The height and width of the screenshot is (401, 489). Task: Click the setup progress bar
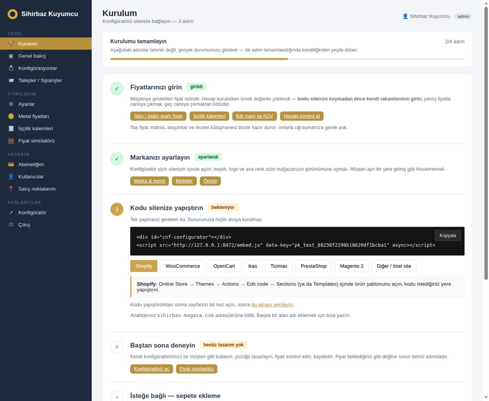coord(287,59)
